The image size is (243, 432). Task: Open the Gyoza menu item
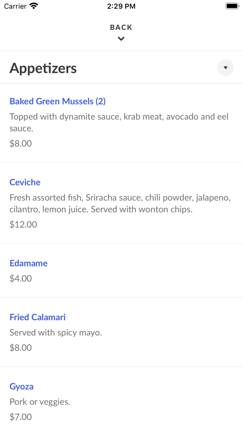click(22, 387)
